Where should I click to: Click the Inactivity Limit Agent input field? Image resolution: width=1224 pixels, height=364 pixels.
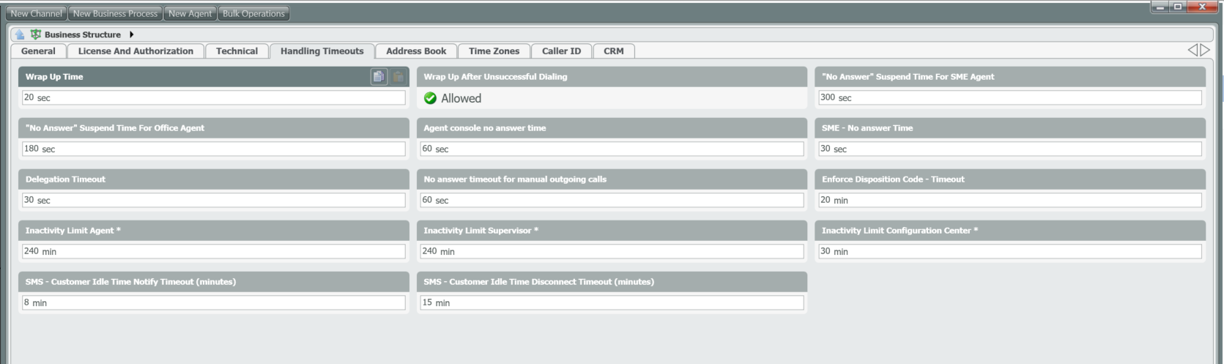(214, 251)
